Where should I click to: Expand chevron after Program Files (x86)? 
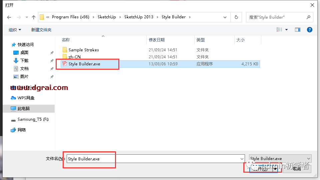click(93, 17)
